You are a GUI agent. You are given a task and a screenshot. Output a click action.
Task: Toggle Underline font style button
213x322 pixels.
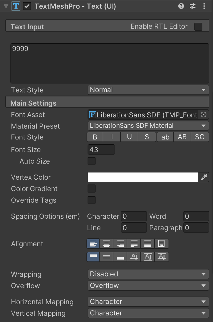pyautogui.click(x=129, y=137)
